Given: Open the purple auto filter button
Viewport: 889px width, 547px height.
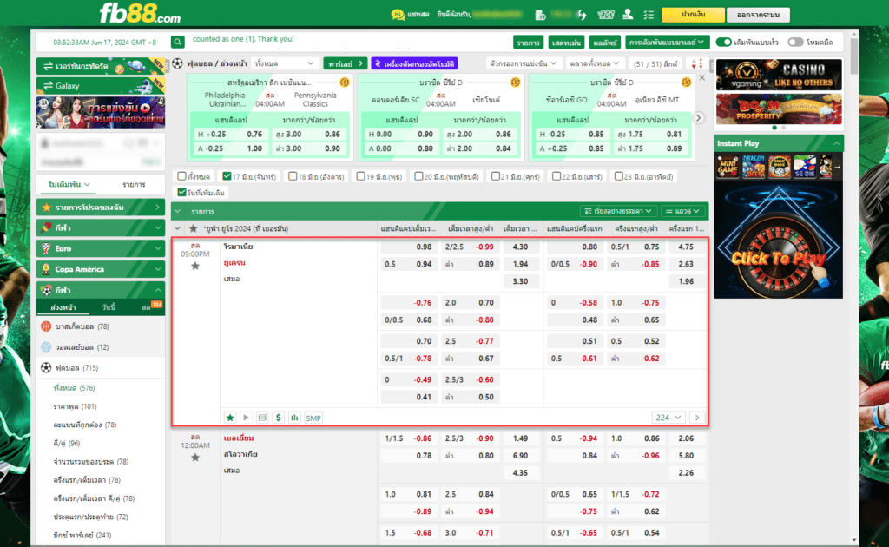Looking at the screenshot, I should [x=414, y=63].
